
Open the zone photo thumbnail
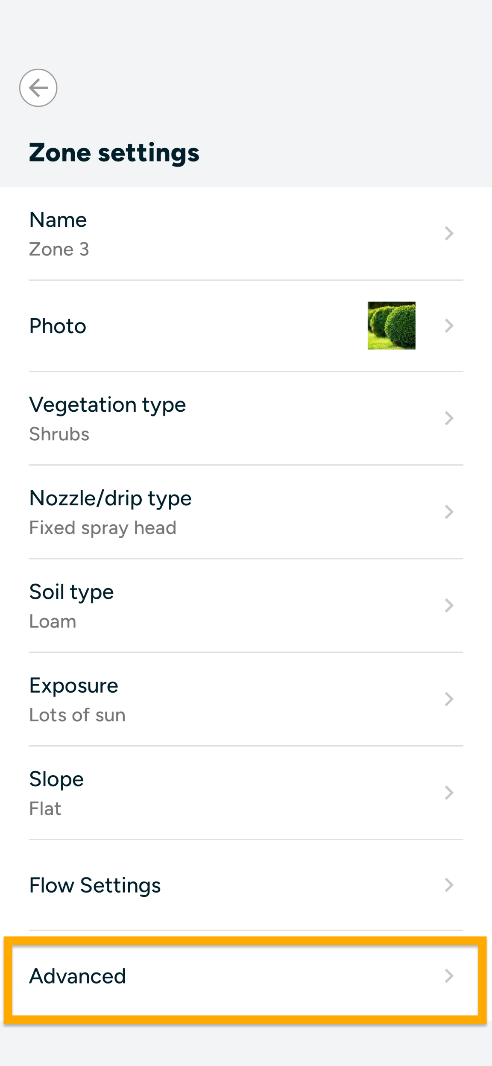(x=391, y=326)
